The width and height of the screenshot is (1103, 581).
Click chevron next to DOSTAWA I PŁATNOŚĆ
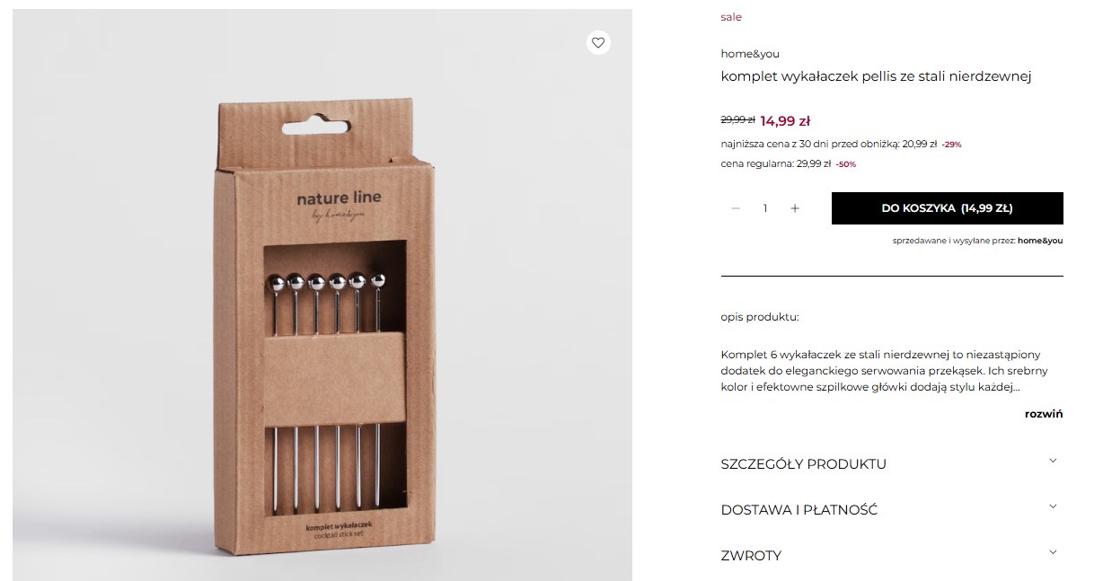point(1053,507)
